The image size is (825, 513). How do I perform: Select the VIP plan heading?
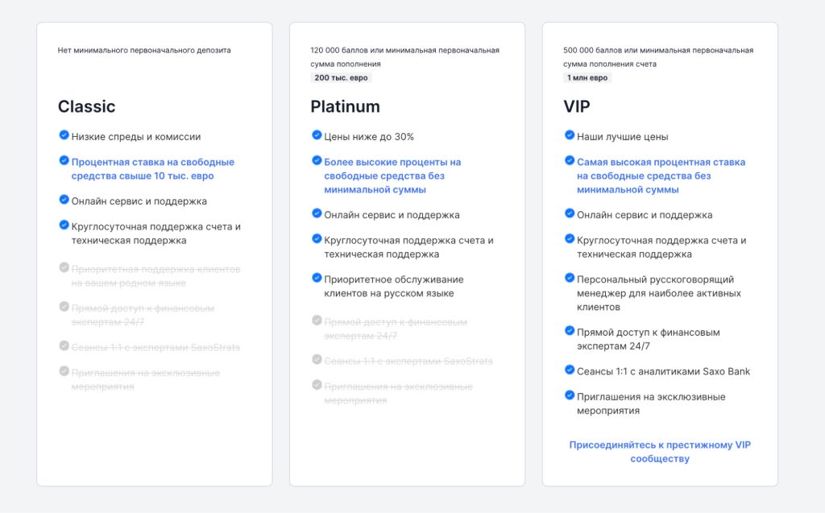[577, 106]
